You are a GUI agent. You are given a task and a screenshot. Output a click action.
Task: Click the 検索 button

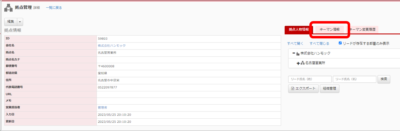(x=384, y=79)
